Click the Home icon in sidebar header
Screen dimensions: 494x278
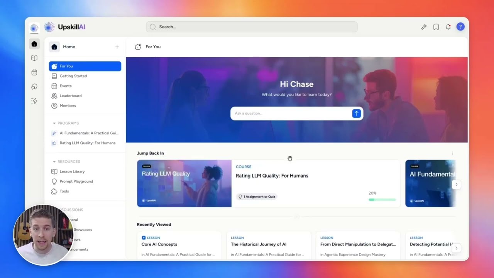54,47
